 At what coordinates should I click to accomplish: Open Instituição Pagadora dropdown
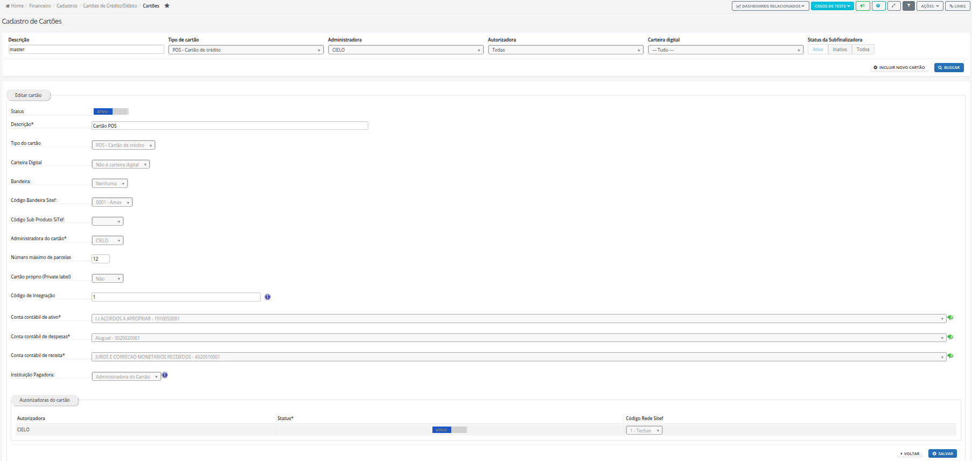[127, 377]
